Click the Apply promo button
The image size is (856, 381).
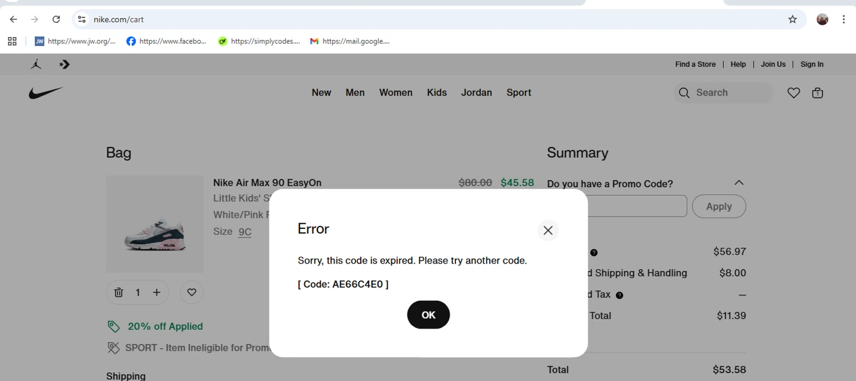click(x=718, y=206)
